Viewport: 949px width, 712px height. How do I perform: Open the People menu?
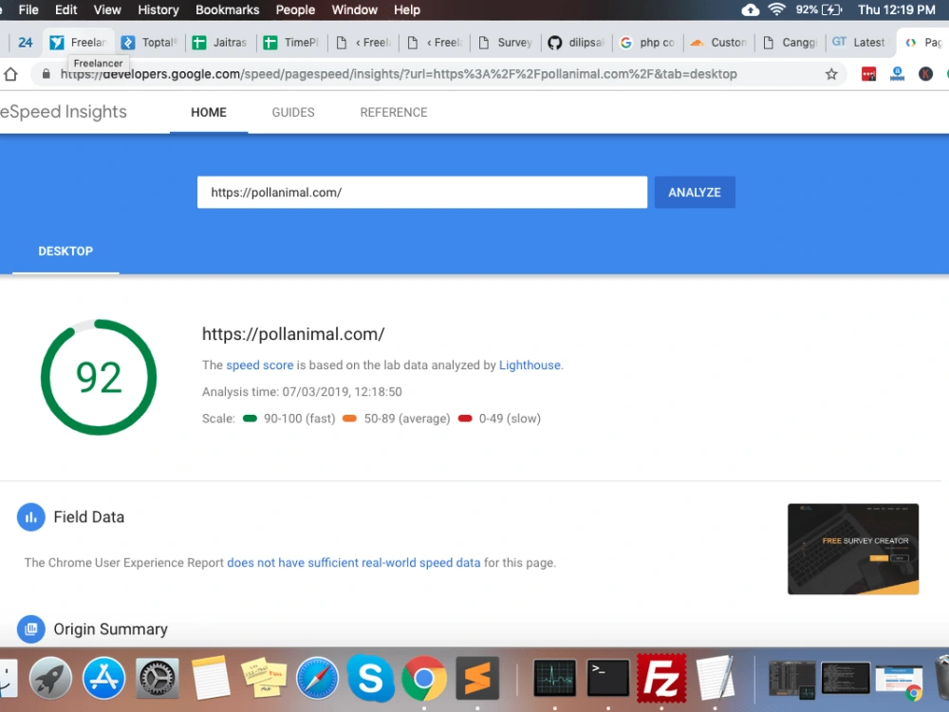295,9
